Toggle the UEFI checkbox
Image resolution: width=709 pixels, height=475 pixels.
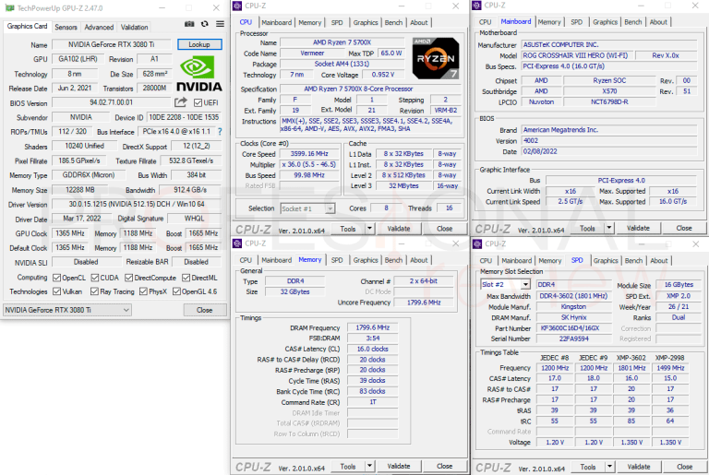pos(198,103)
